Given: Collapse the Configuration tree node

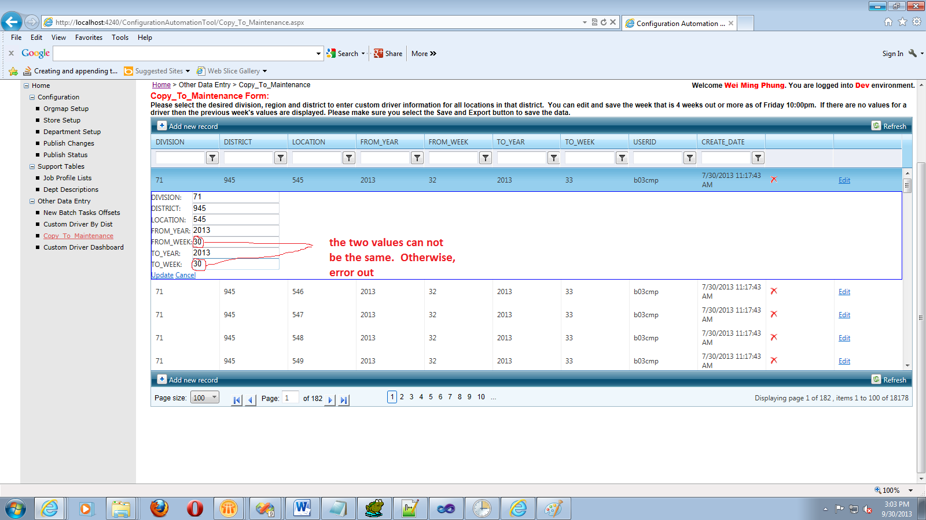Looking at the screenshot, I should point(32,97).
